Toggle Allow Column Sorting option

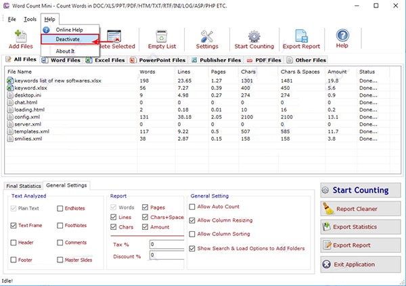[x=192, y=234]
